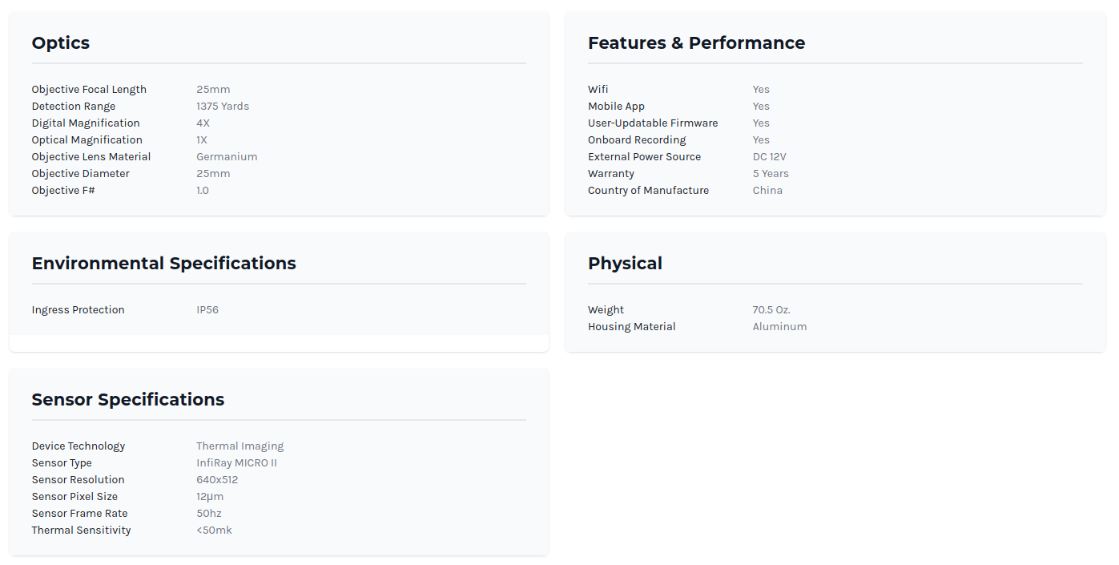Select the 1375 Yards value
Viewport: 1119px width, 565px height.
223,107
